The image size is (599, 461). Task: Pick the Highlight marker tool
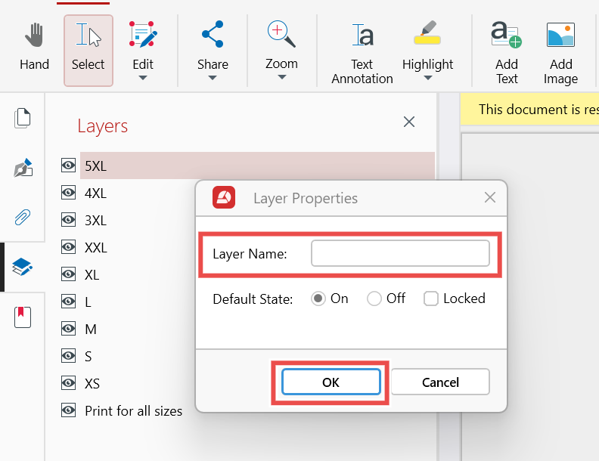click(427, 33)
